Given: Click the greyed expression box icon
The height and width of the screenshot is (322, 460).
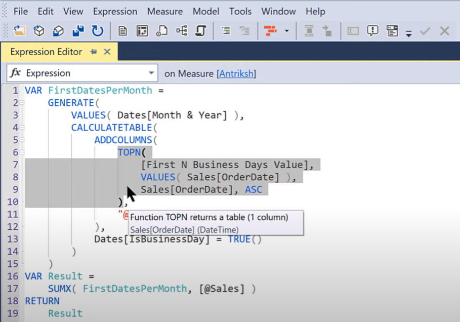Looking at the screenshot, I should point(353,31).
